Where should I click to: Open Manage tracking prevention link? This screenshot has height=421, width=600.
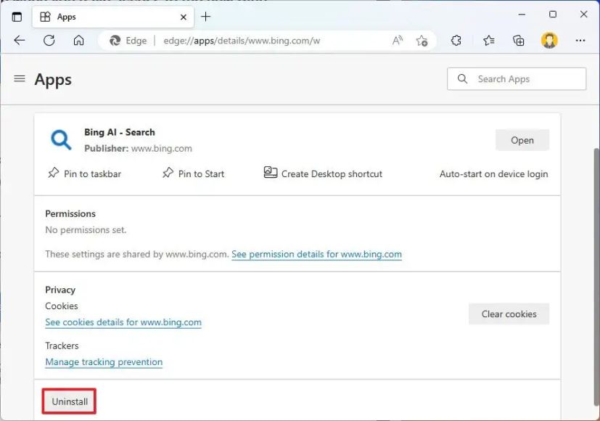[x=103, y=361]
